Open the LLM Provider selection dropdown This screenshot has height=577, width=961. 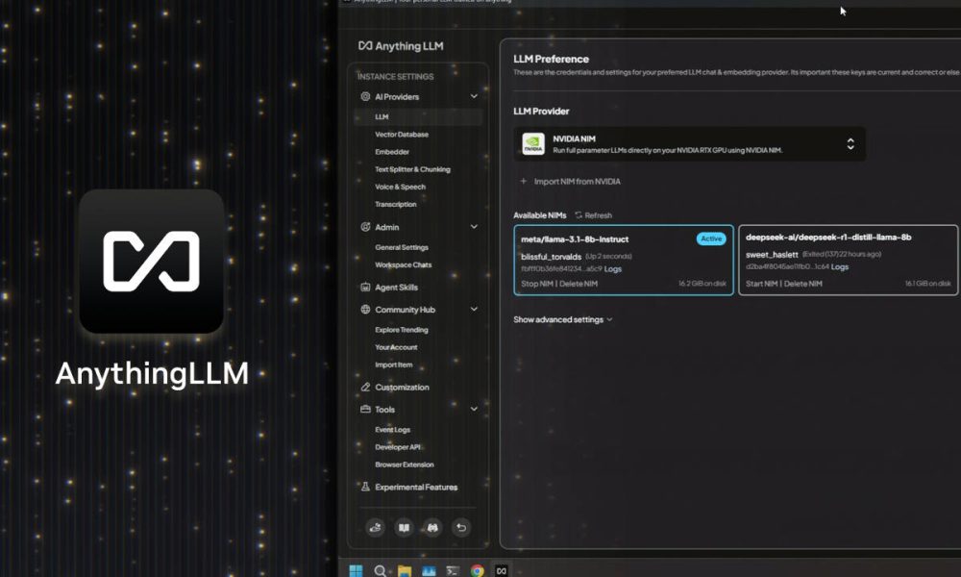click(850, 142)
